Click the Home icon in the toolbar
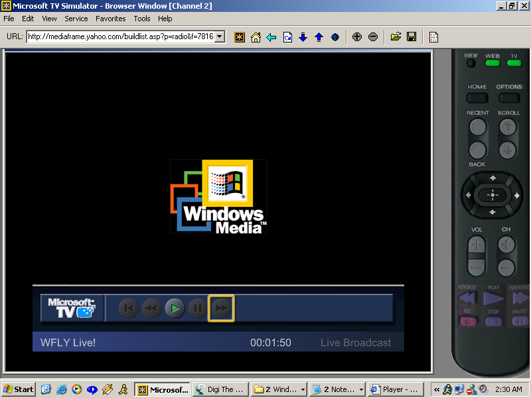This screenshot has width=531, height=398. pos(256,37)
